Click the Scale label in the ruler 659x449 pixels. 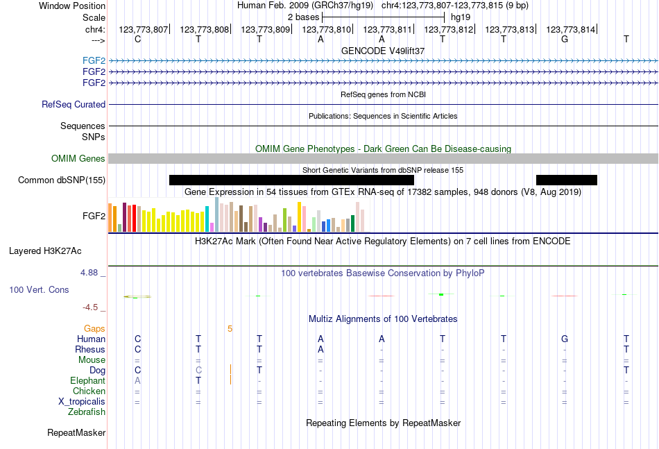(94, 17)
